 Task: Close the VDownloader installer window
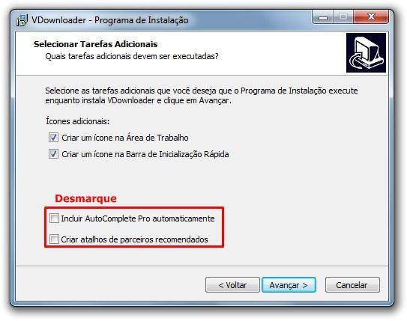tap(371, 17)
